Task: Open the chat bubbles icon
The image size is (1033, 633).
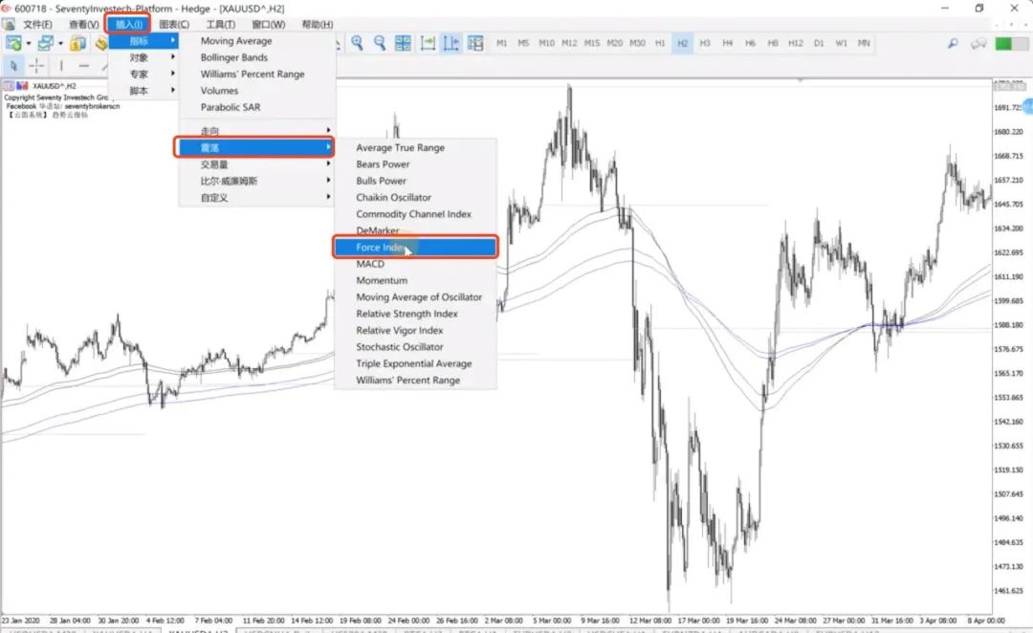Action: tap(978, 43)
